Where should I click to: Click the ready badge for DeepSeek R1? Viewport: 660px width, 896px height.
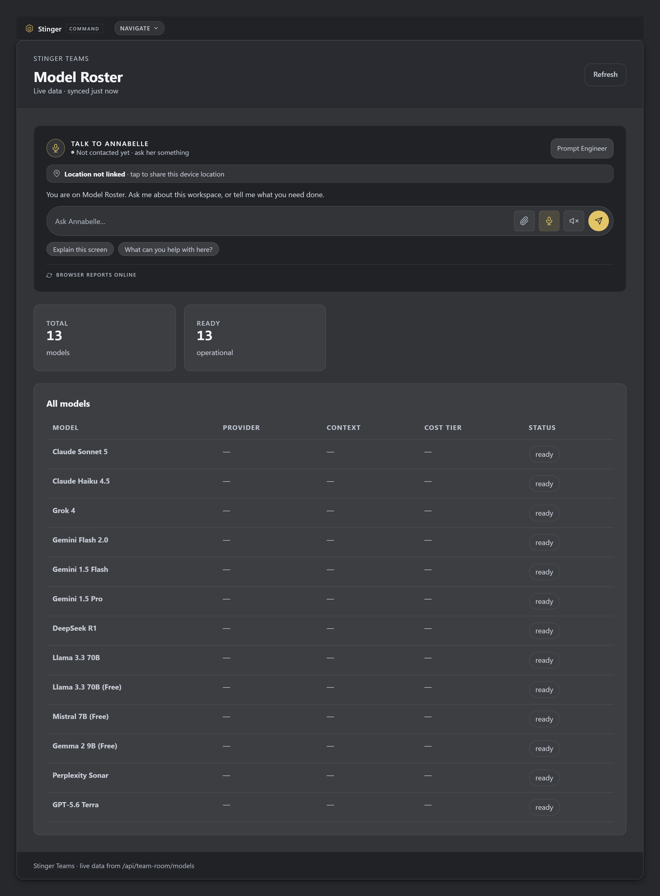[x=544, y=631]
